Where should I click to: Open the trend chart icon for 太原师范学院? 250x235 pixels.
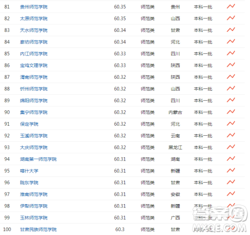click(x=231, y=18)
